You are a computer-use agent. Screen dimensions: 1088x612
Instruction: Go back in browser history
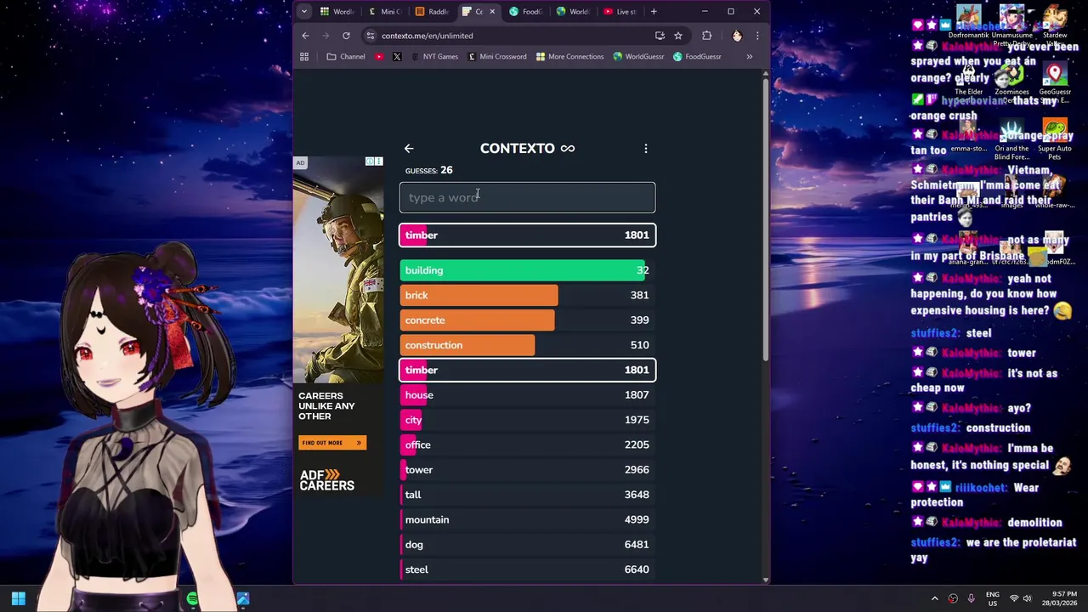point(305,36)
